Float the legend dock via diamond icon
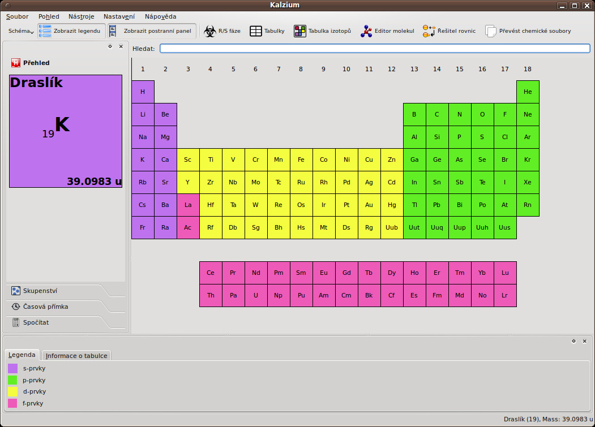The width and height of the screenshot is (595, 427). pos(573,341)
